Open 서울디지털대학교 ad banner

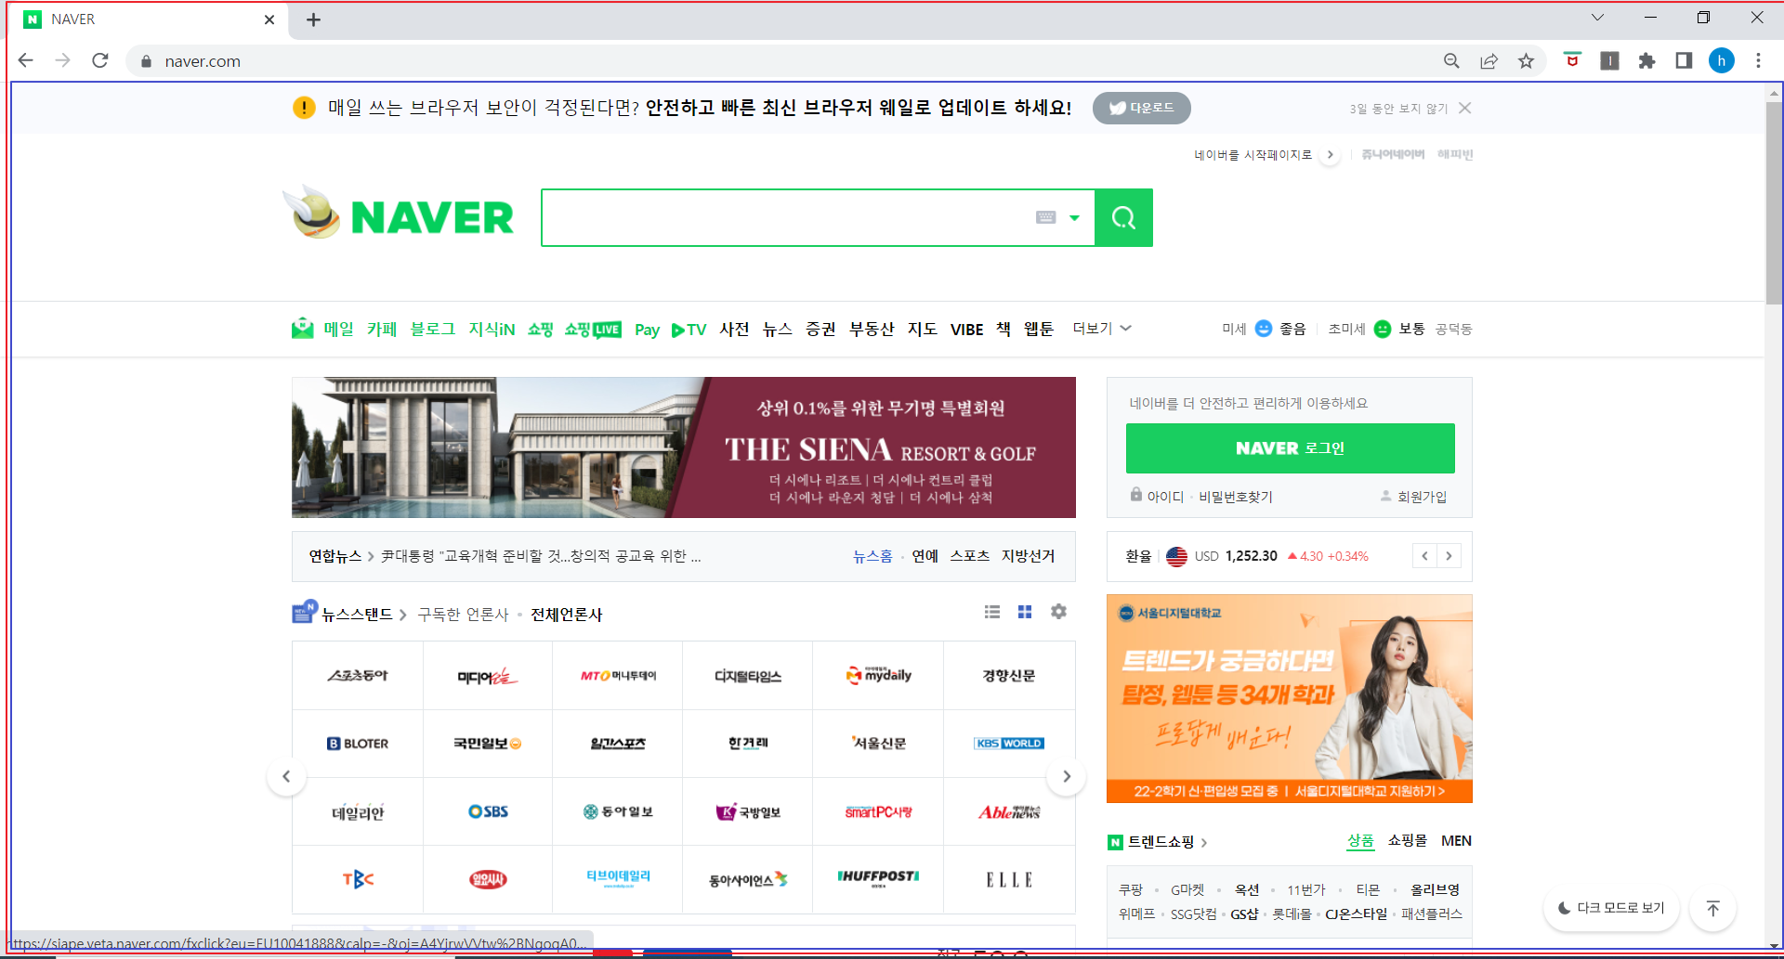(1290, 698)
